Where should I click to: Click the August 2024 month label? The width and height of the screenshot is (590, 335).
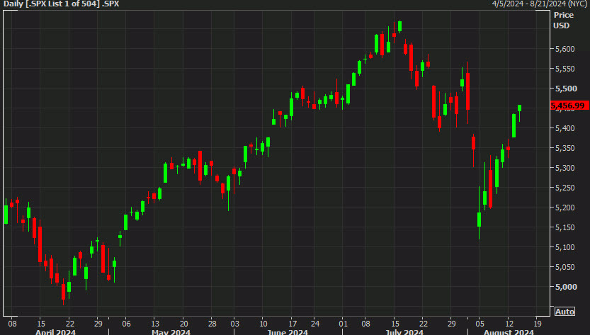tap(509, 332)
